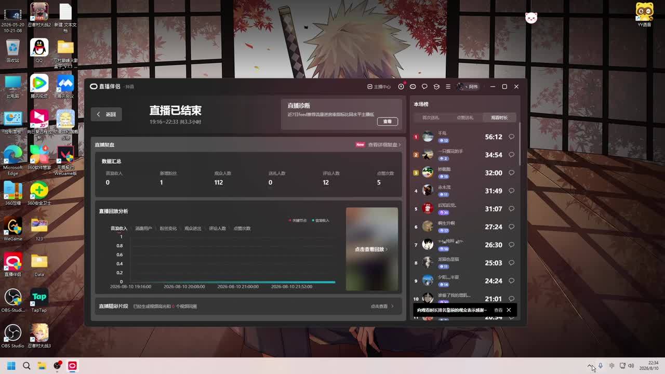This screenshot has height=374, width=665.
Task: Switch to the 评论人数 chart tab
Action: 217,229
